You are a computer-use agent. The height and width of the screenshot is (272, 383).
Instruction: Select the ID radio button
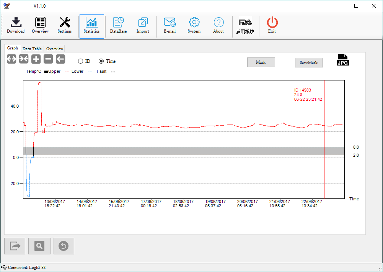click(80, 61)
